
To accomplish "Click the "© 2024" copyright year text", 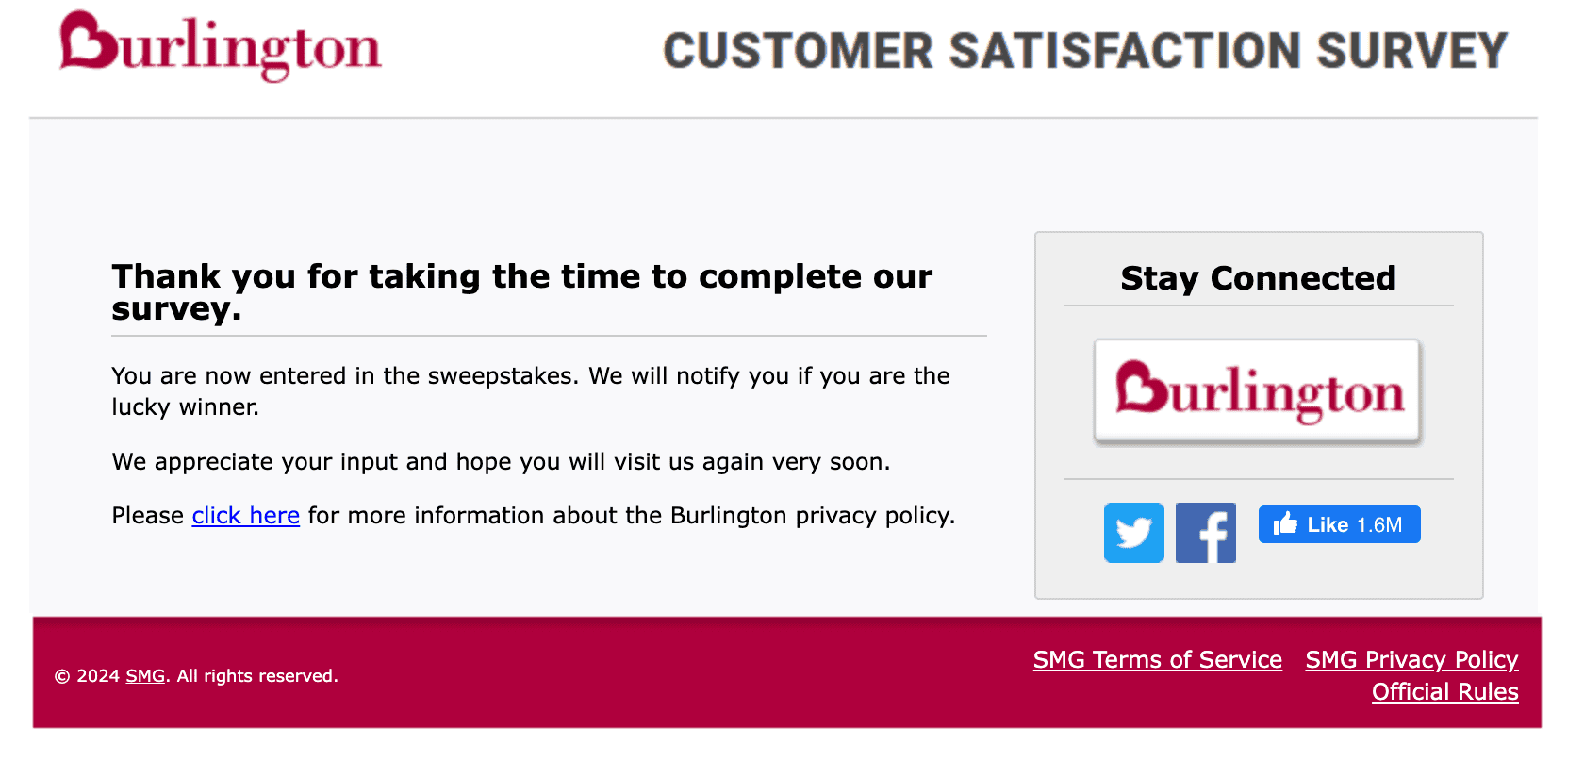I will tap(87, 676).
